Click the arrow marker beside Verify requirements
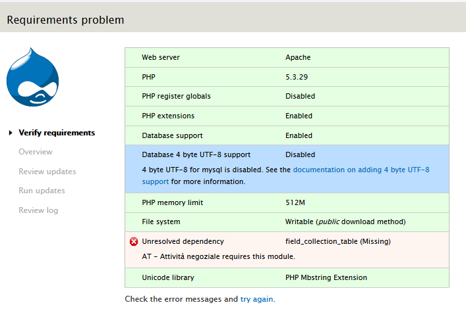The image size is (466, 328). pyautogui.click(x=11, y=133)
